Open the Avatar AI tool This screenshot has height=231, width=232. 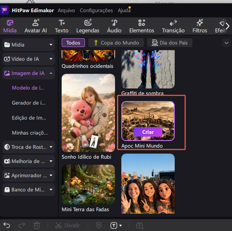pos(36,26)
